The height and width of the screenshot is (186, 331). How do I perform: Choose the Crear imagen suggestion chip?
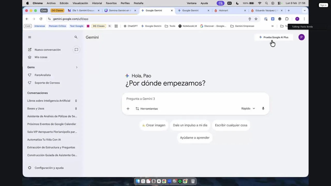154,125
